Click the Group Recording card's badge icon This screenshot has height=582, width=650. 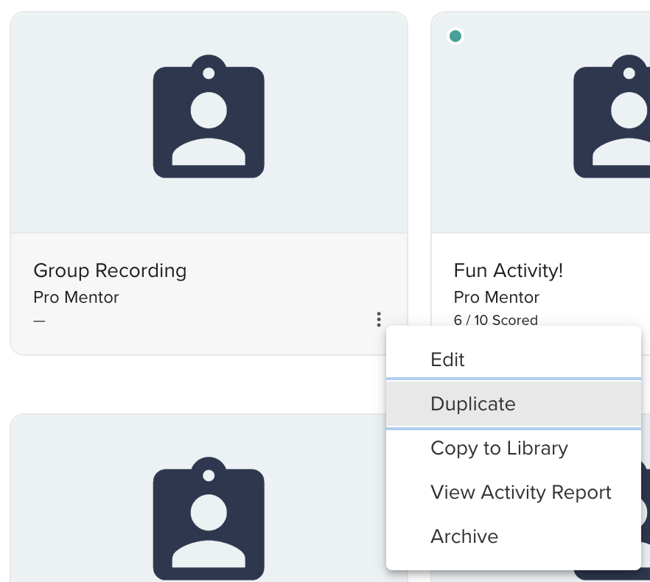[x=209, y=116]
